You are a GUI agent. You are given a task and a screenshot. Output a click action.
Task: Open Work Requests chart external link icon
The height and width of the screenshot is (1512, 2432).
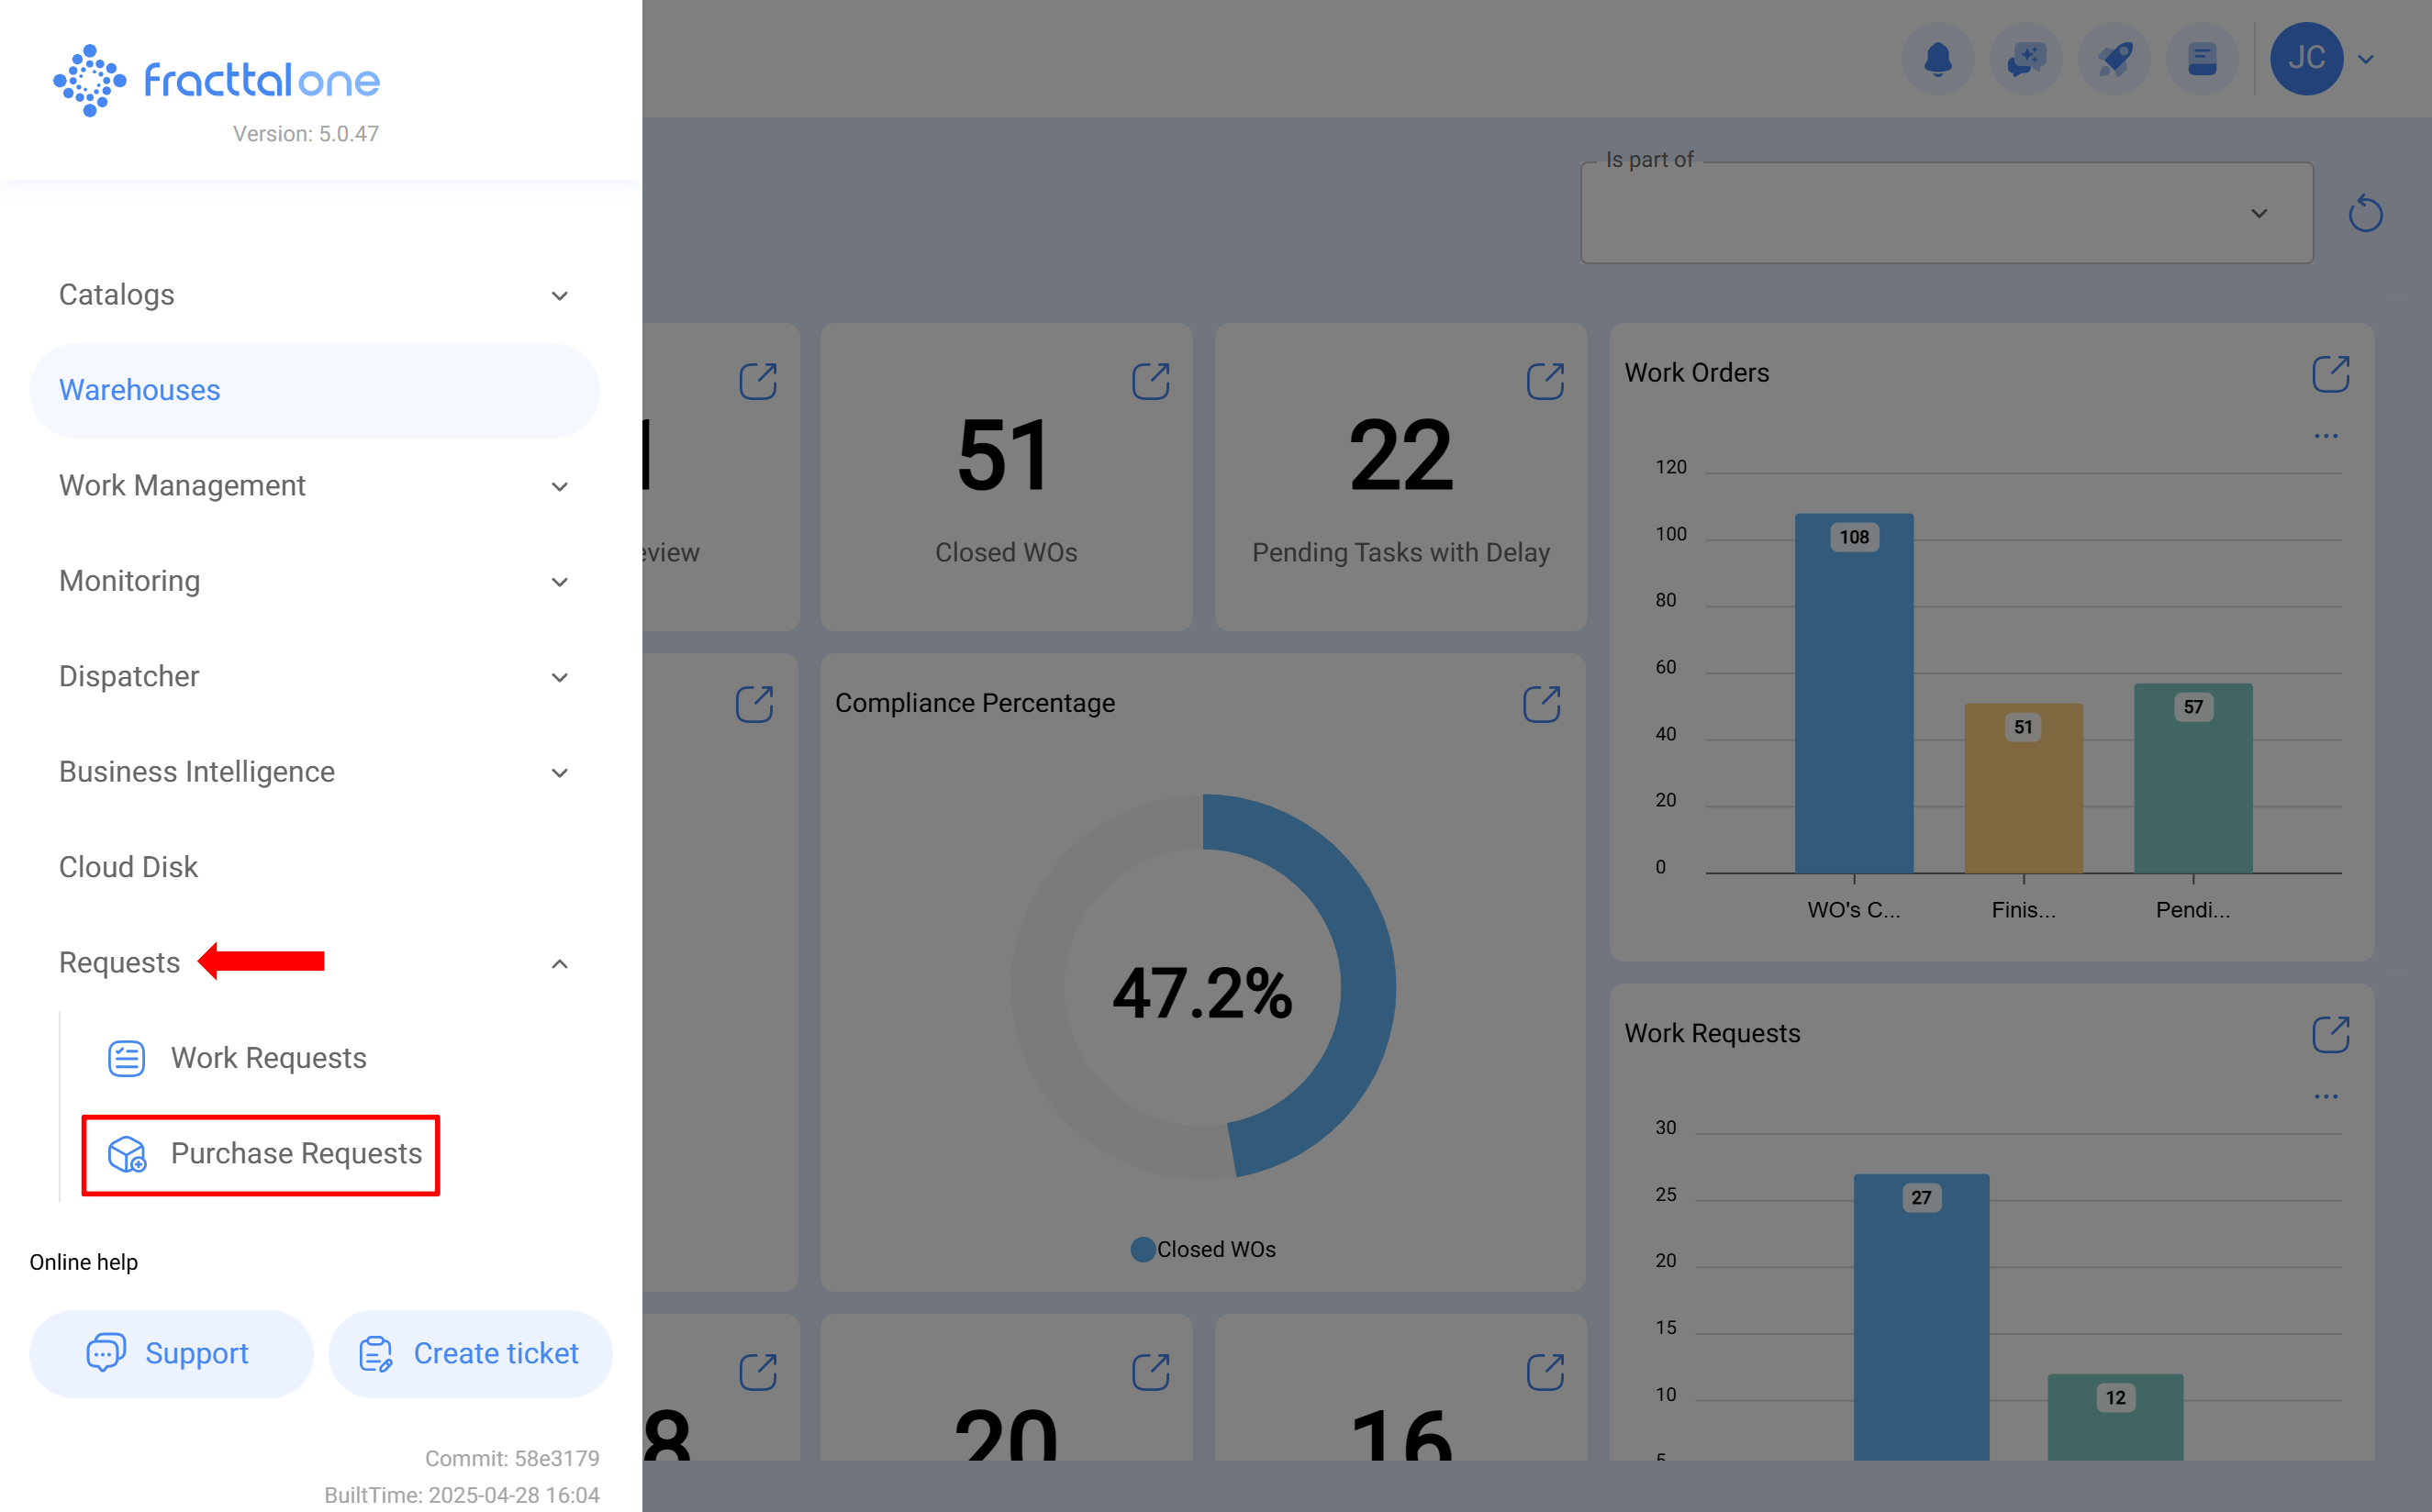click(2330, 1035)
